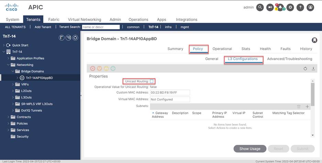Viewport: 322px width, 163px height.
Task: Click the properties panel vertical scrollbar
Action: [x=313, y=94]
